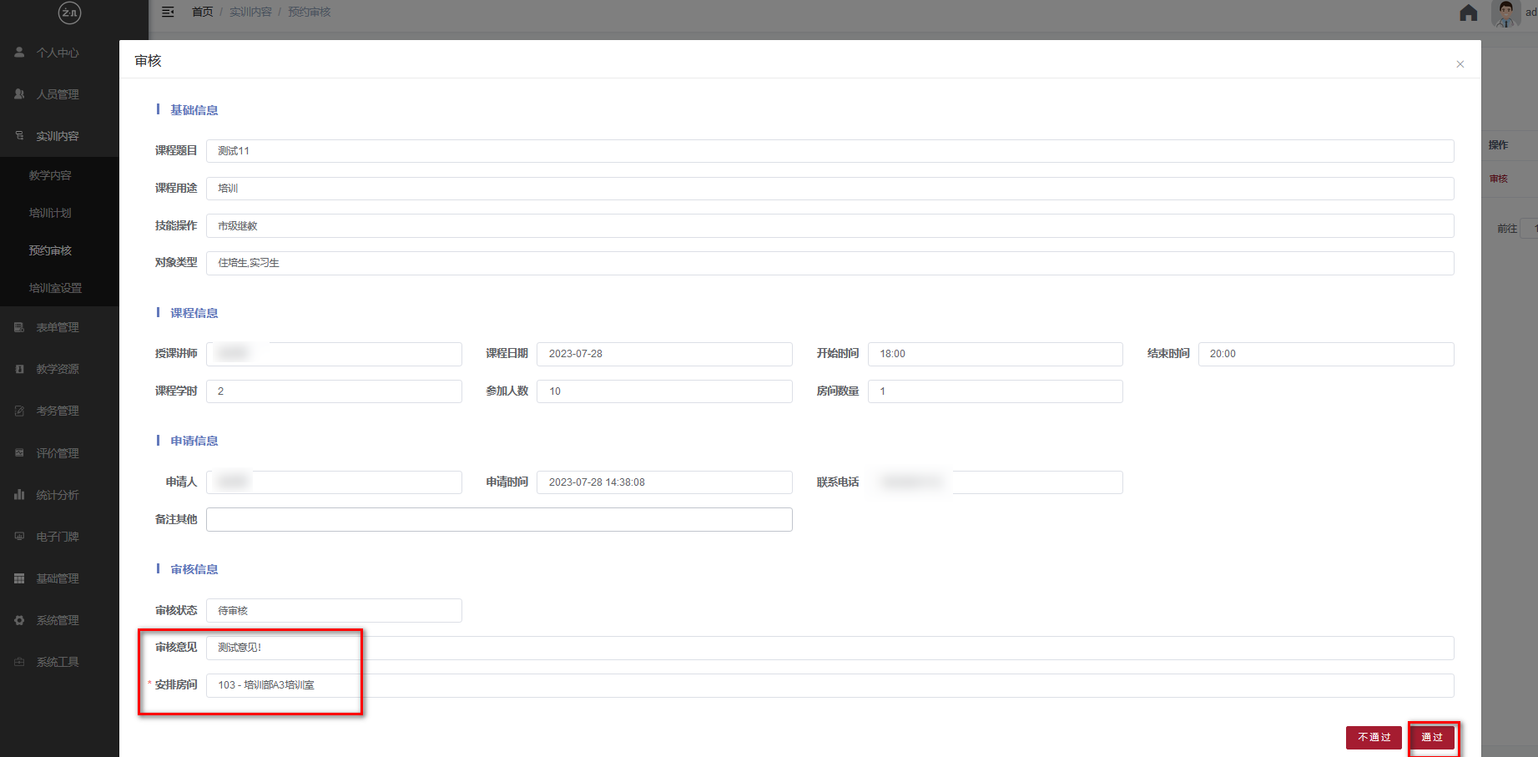The image size is (1538, 757).
Task: Click the 不通过 reject button
Action: pos(1374,737)
